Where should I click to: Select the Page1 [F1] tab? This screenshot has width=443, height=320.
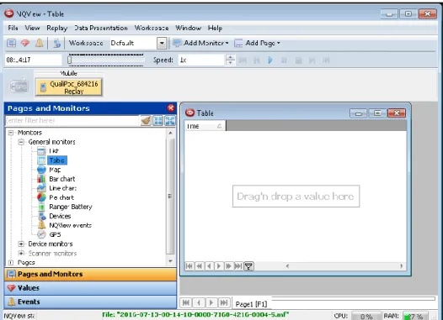point(251,304)
